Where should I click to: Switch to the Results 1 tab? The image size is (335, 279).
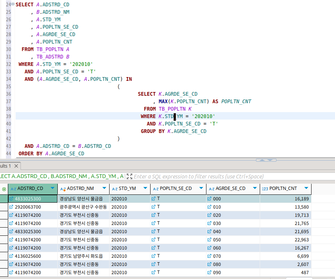[6, 166]
